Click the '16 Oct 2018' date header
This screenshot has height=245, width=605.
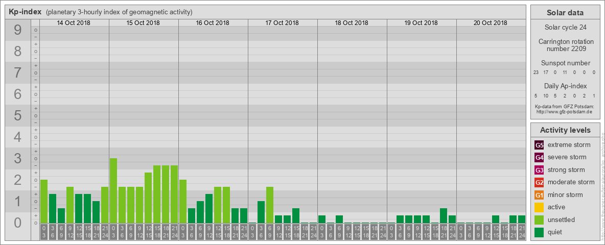click(x=213, y=23)
